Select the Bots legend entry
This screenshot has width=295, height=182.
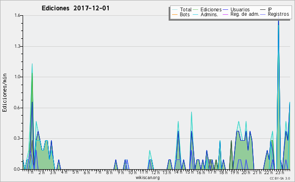tap(181, 14)
